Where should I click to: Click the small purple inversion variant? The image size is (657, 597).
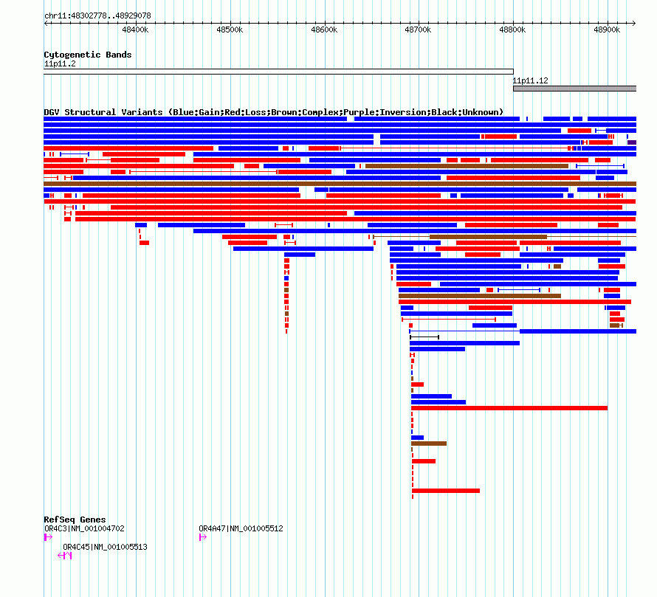click(x=632, y=142)
